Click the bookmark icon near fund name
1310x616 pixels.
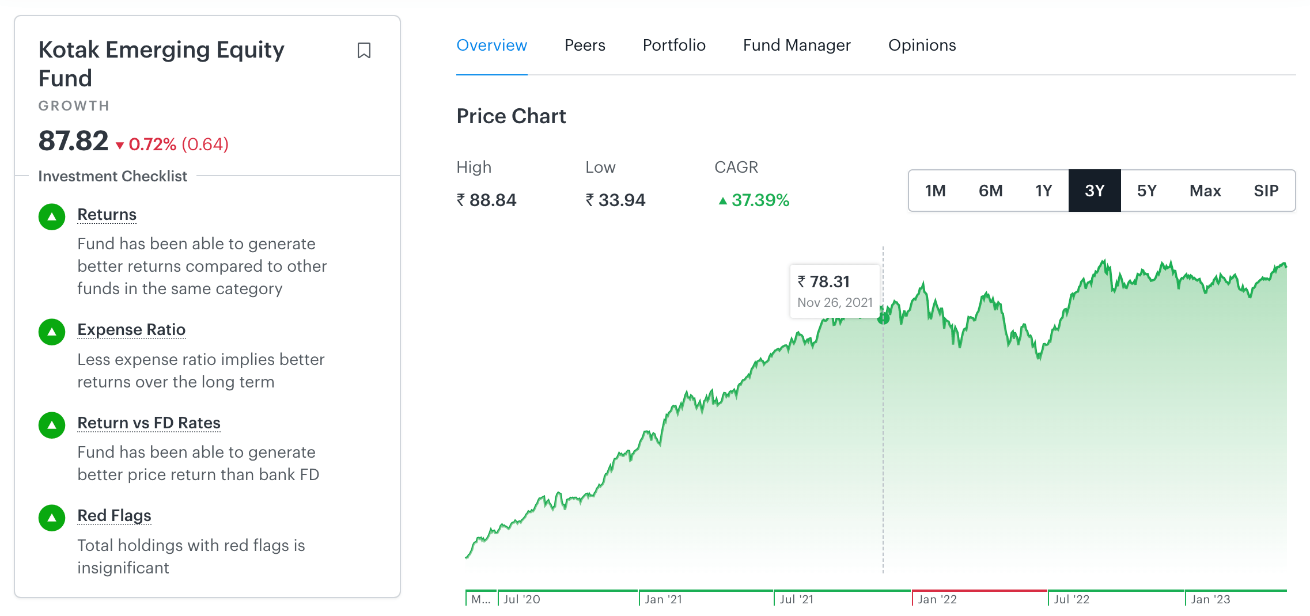click(364, 51)
